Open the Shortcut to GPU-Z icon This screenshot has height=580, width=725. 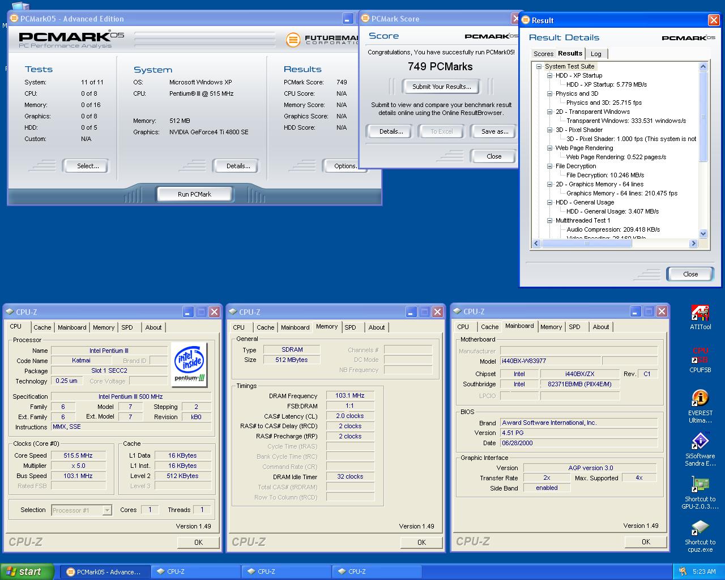tap(700, 492)
